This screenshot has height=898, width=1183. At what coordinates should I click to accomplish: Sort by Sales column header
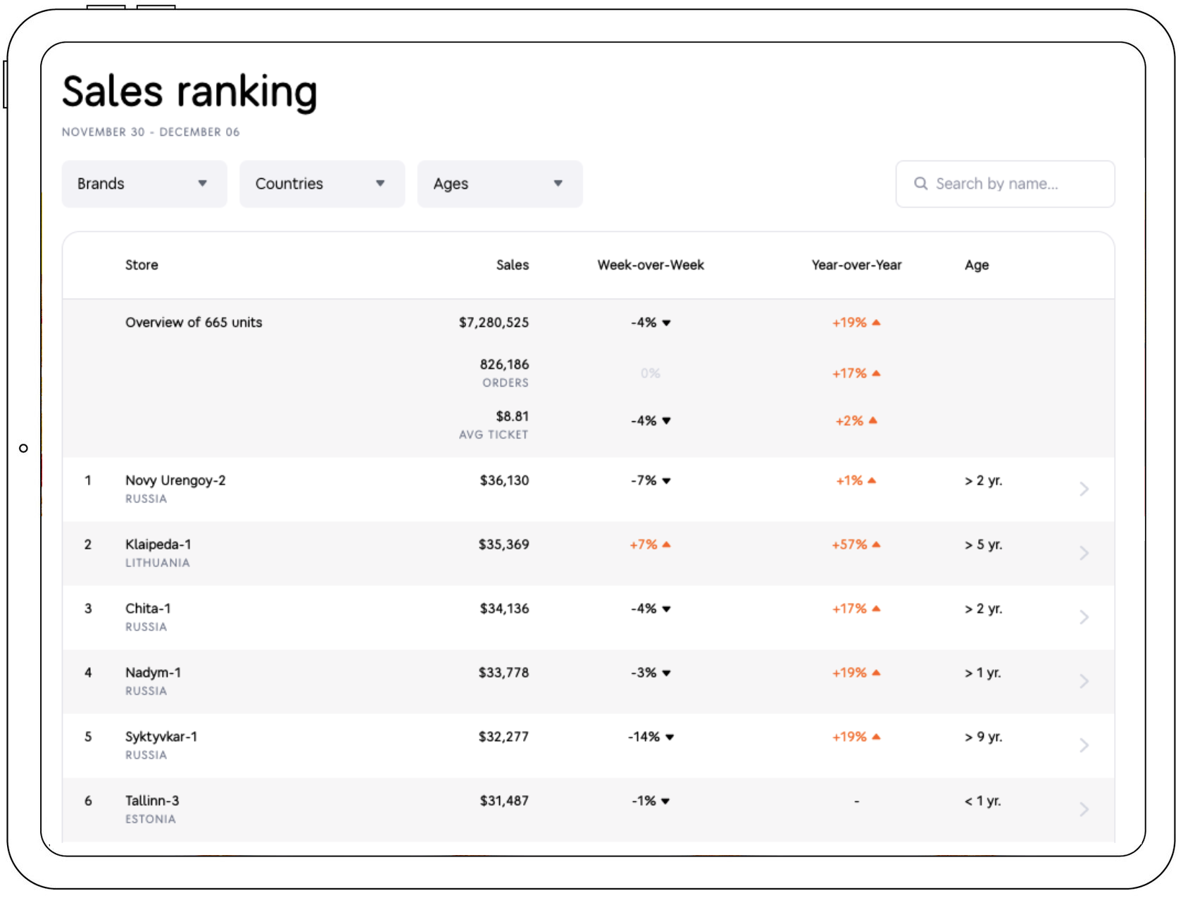pyautogui.click(x=513, y=265)
